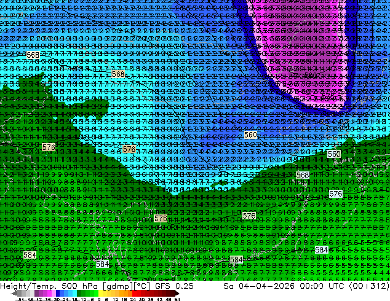Click the "54" legend value

tap(177, 299)
